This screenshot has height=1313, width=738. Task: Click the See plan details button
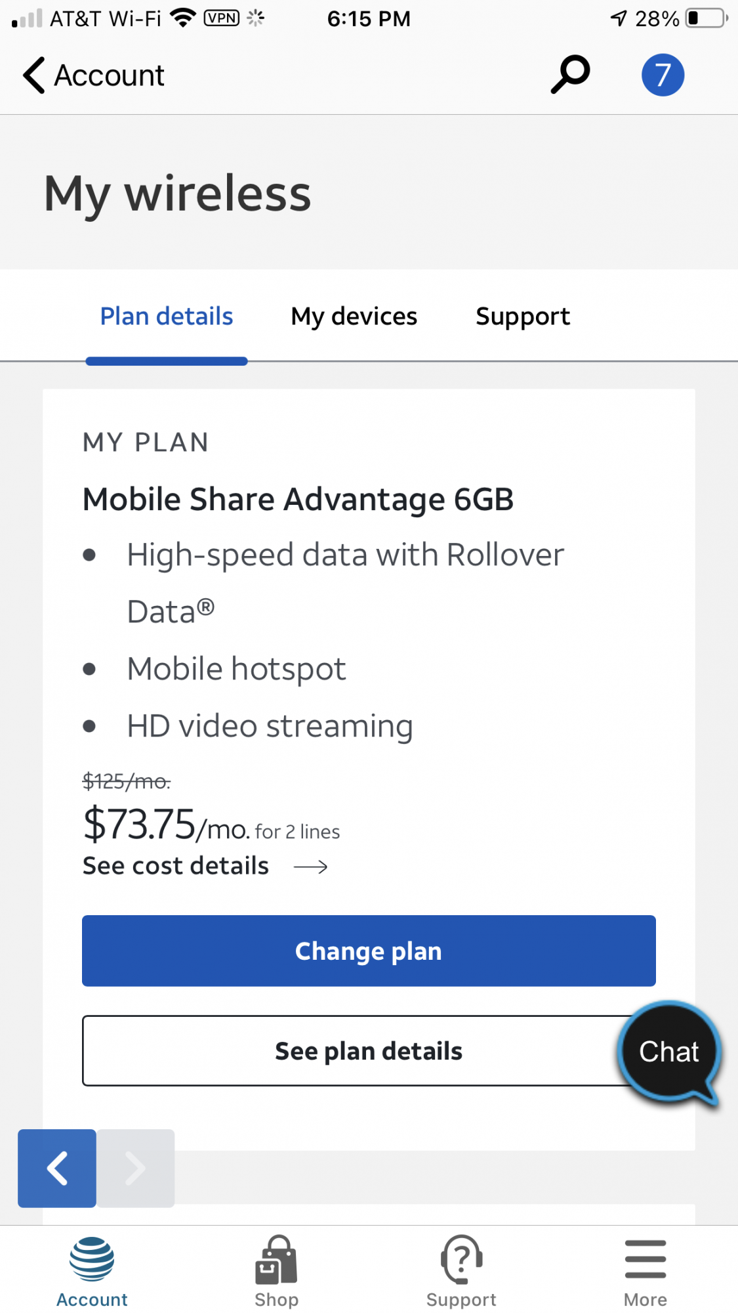369,1051
